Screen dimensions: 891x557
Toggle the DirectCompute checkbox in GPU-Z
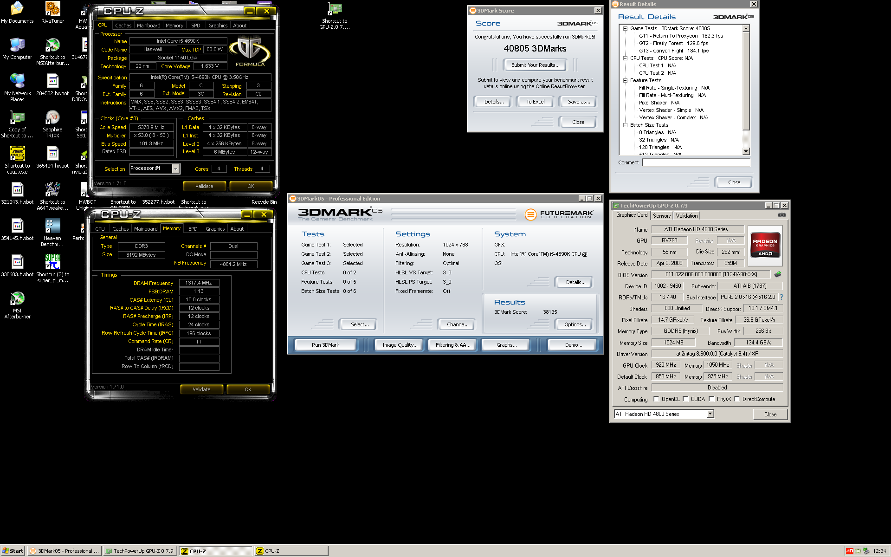[737, 399]
